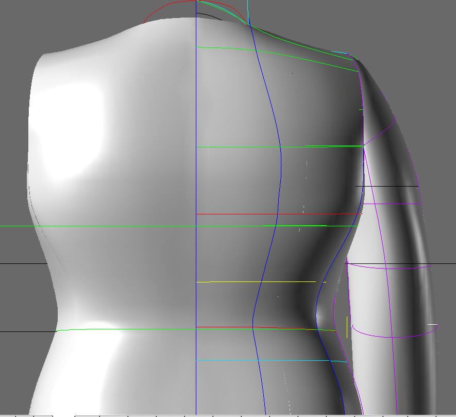Pick the straight blue vertical center back line

coord(196,207)
